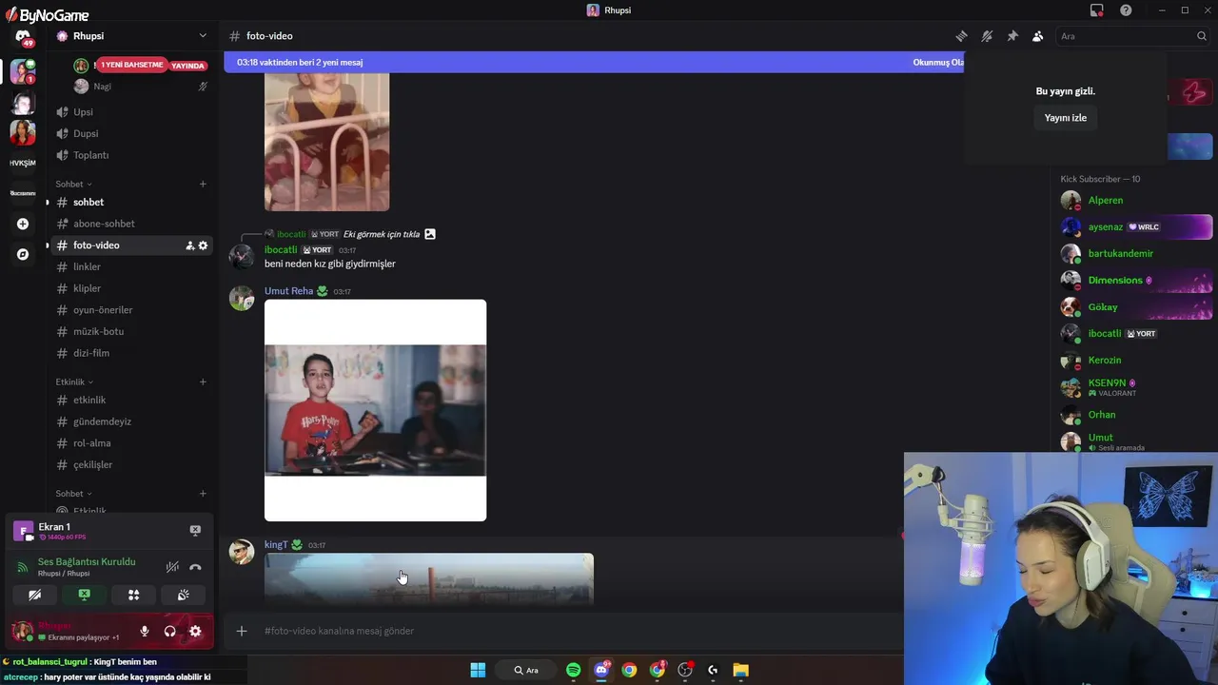Screen dimensions: 1218x685
Task: Open soundboard icon button
Action: click(184, 595)
